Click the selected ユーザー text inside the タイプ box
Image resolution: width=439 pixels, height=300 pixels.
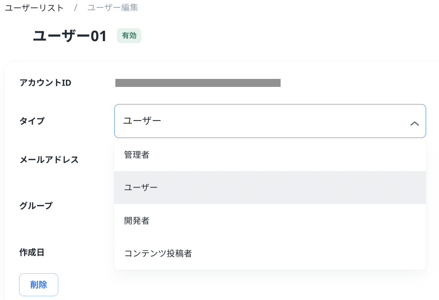pyautogui.click(x=142, y=121)
